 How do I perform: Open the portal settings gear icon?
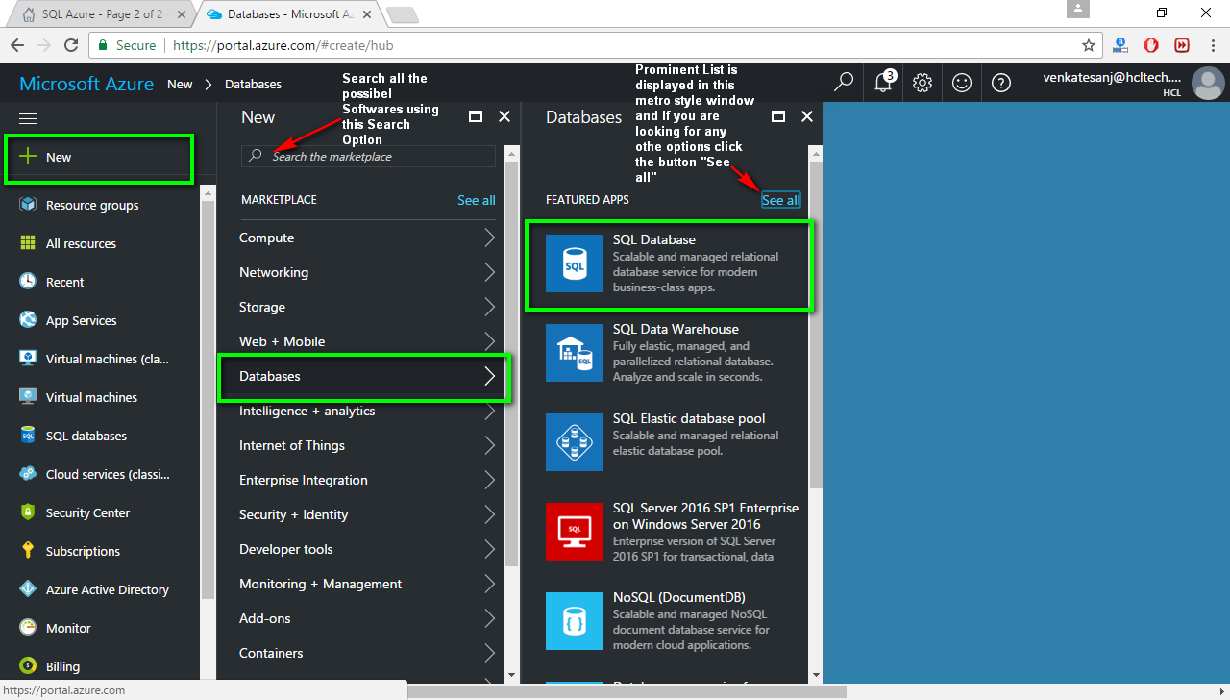pos(922,83)
